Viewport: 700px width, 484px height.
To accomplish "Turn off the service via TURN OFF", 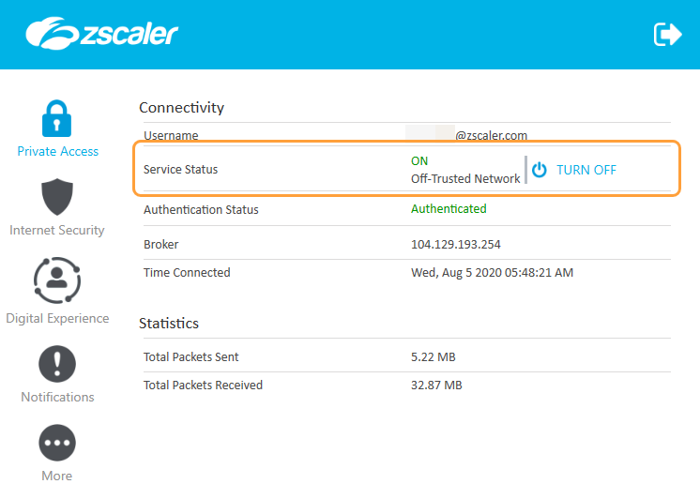I will pos(586,170).
